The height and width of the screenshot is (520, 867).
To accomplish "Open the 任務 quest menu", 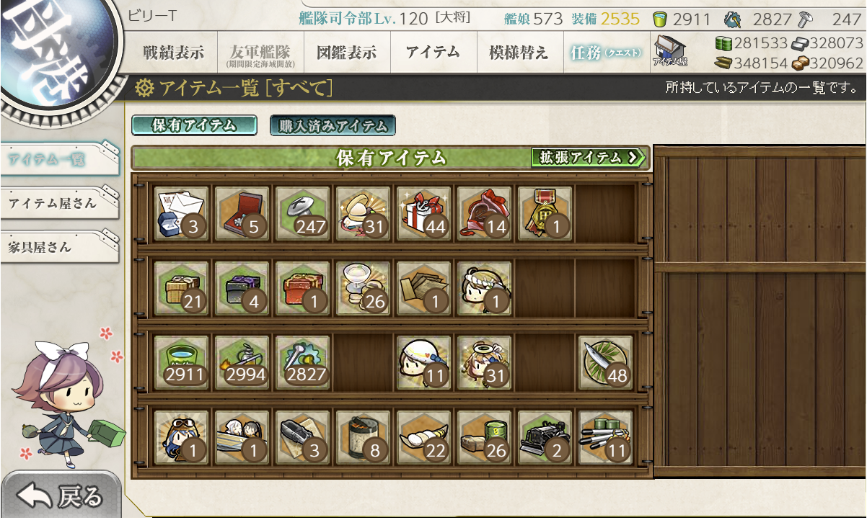I will [x=606, y=53].
